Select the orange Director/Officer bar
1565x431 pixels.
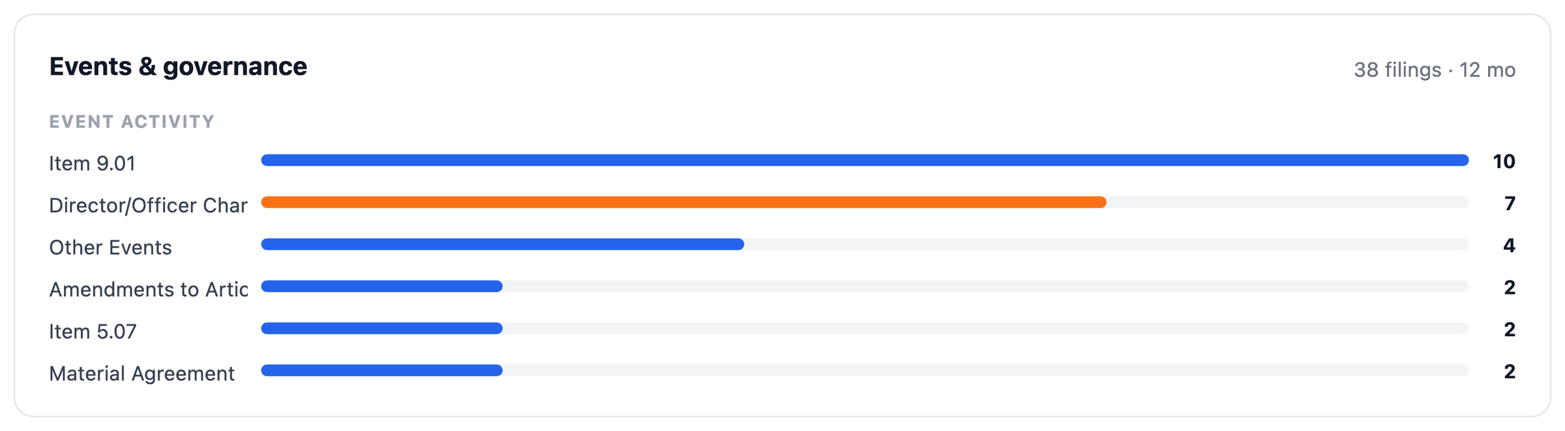point(683,202)
